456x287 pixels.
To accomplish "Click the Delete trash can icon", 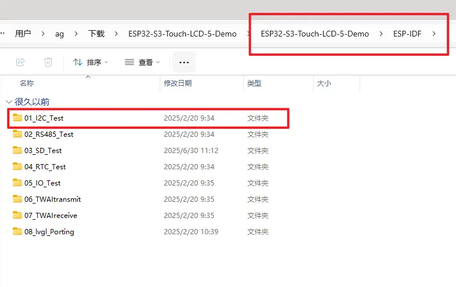I will [x=48, y=62].
